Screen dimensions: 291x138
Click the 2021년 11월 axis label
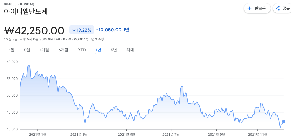point(258,135)
